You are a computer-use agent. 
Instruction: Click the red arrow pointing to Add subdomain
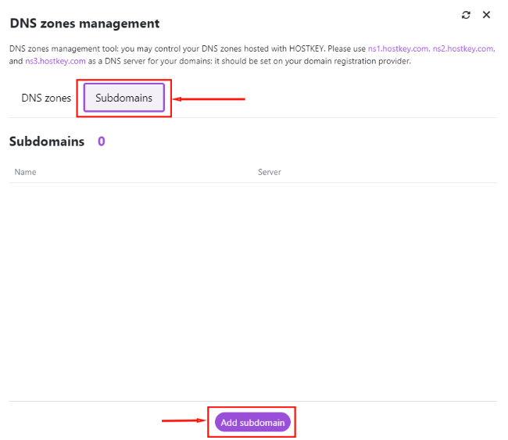[184, 420]
